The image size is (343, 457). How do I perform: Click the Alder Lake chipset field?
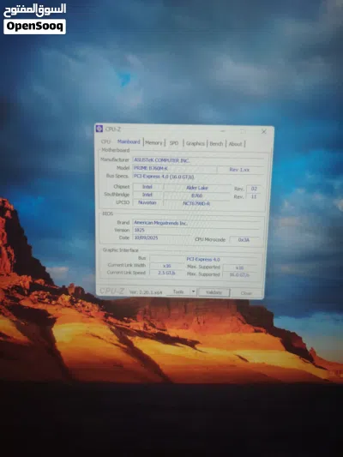197,188
